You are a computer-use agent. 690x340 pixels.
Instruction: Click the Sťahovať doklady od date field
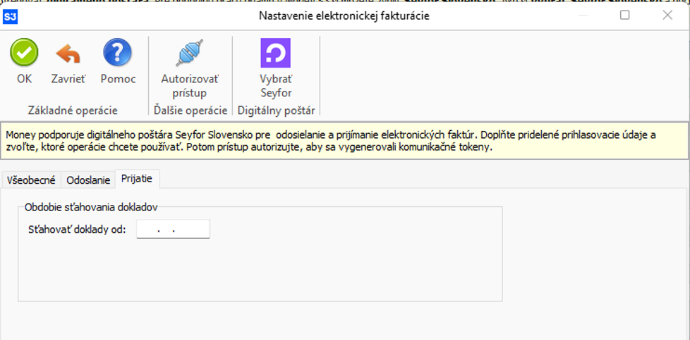(173, 229)
